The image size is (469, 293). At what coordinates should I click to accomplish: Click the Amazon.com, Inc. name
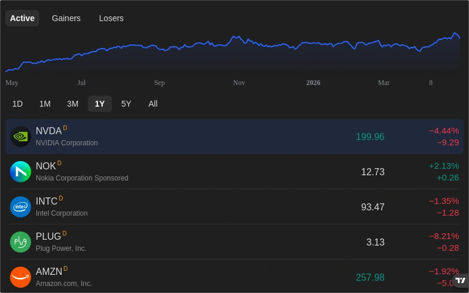click(64, 284)
